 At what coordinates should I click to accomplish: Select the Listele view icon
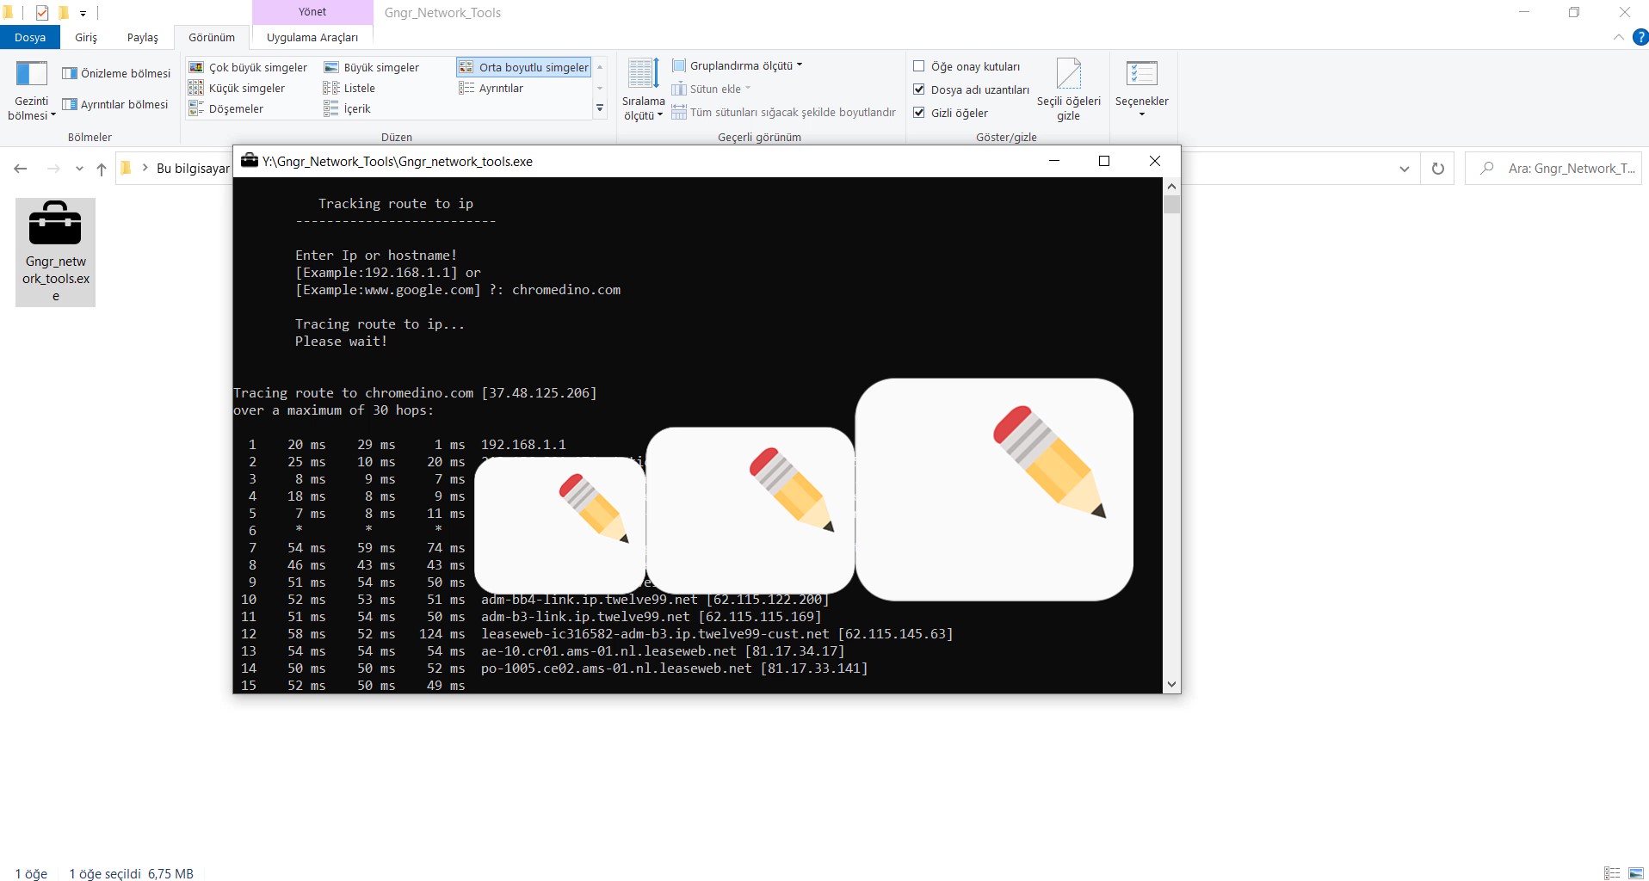(358, 87)
